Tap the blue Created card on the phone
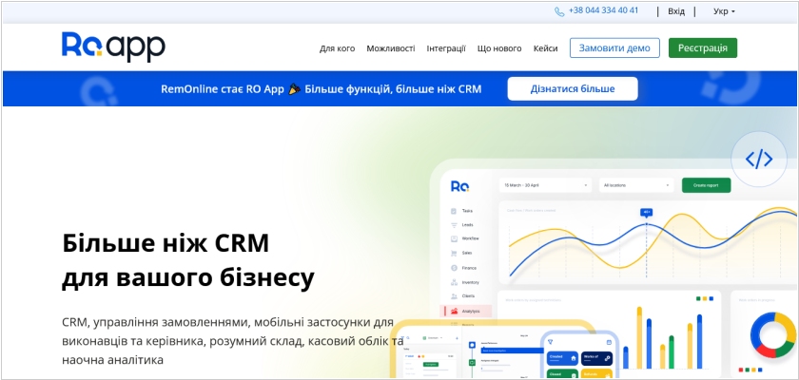Screen dimensions: 799x380 click(x=562, y=359)
